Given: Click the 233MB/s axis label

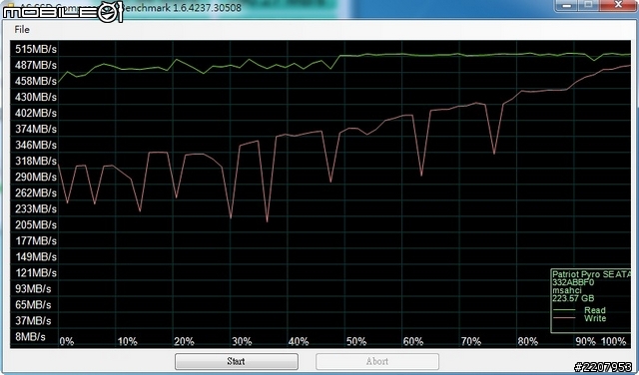Looking at the screenshot, I should [36, 208].
